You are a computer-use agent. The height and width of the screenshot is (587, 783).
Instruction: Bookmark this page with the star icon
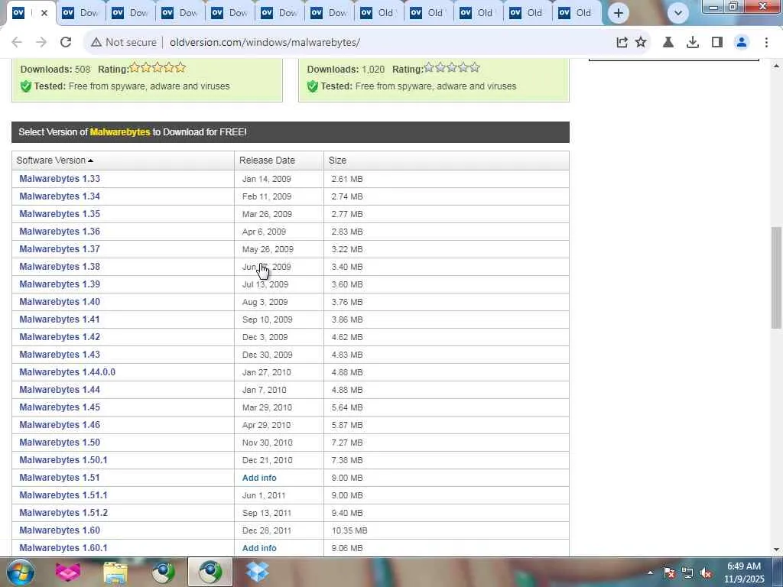tap(641, 43)
